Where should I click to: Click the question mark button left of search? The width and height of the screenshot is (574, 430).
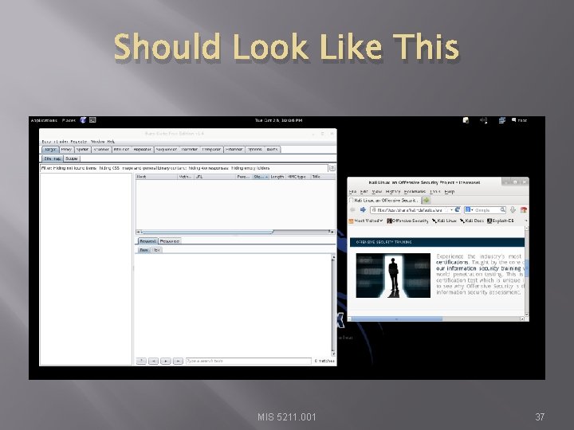pos(141,362)
